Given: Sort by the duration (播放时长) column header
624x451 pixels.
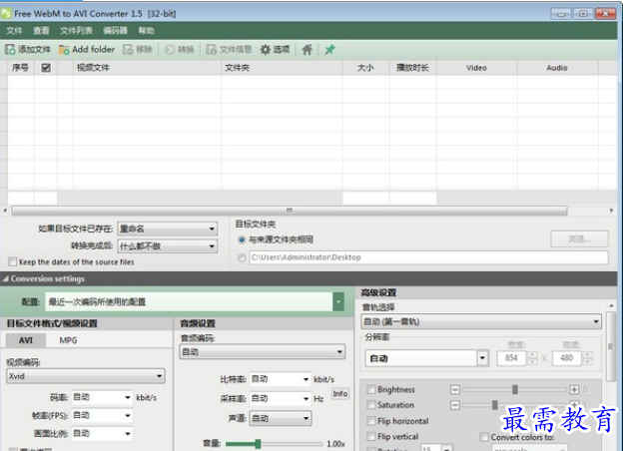Looking at the screenshot, I should [412, 68].
